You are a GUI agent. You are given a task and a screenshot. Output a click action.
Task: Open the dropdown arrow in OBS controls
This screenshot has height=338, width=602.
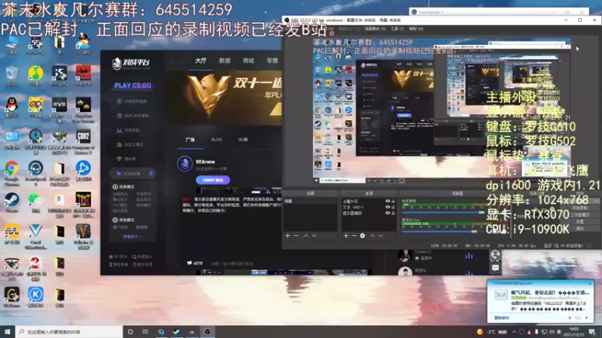[596, 201]
